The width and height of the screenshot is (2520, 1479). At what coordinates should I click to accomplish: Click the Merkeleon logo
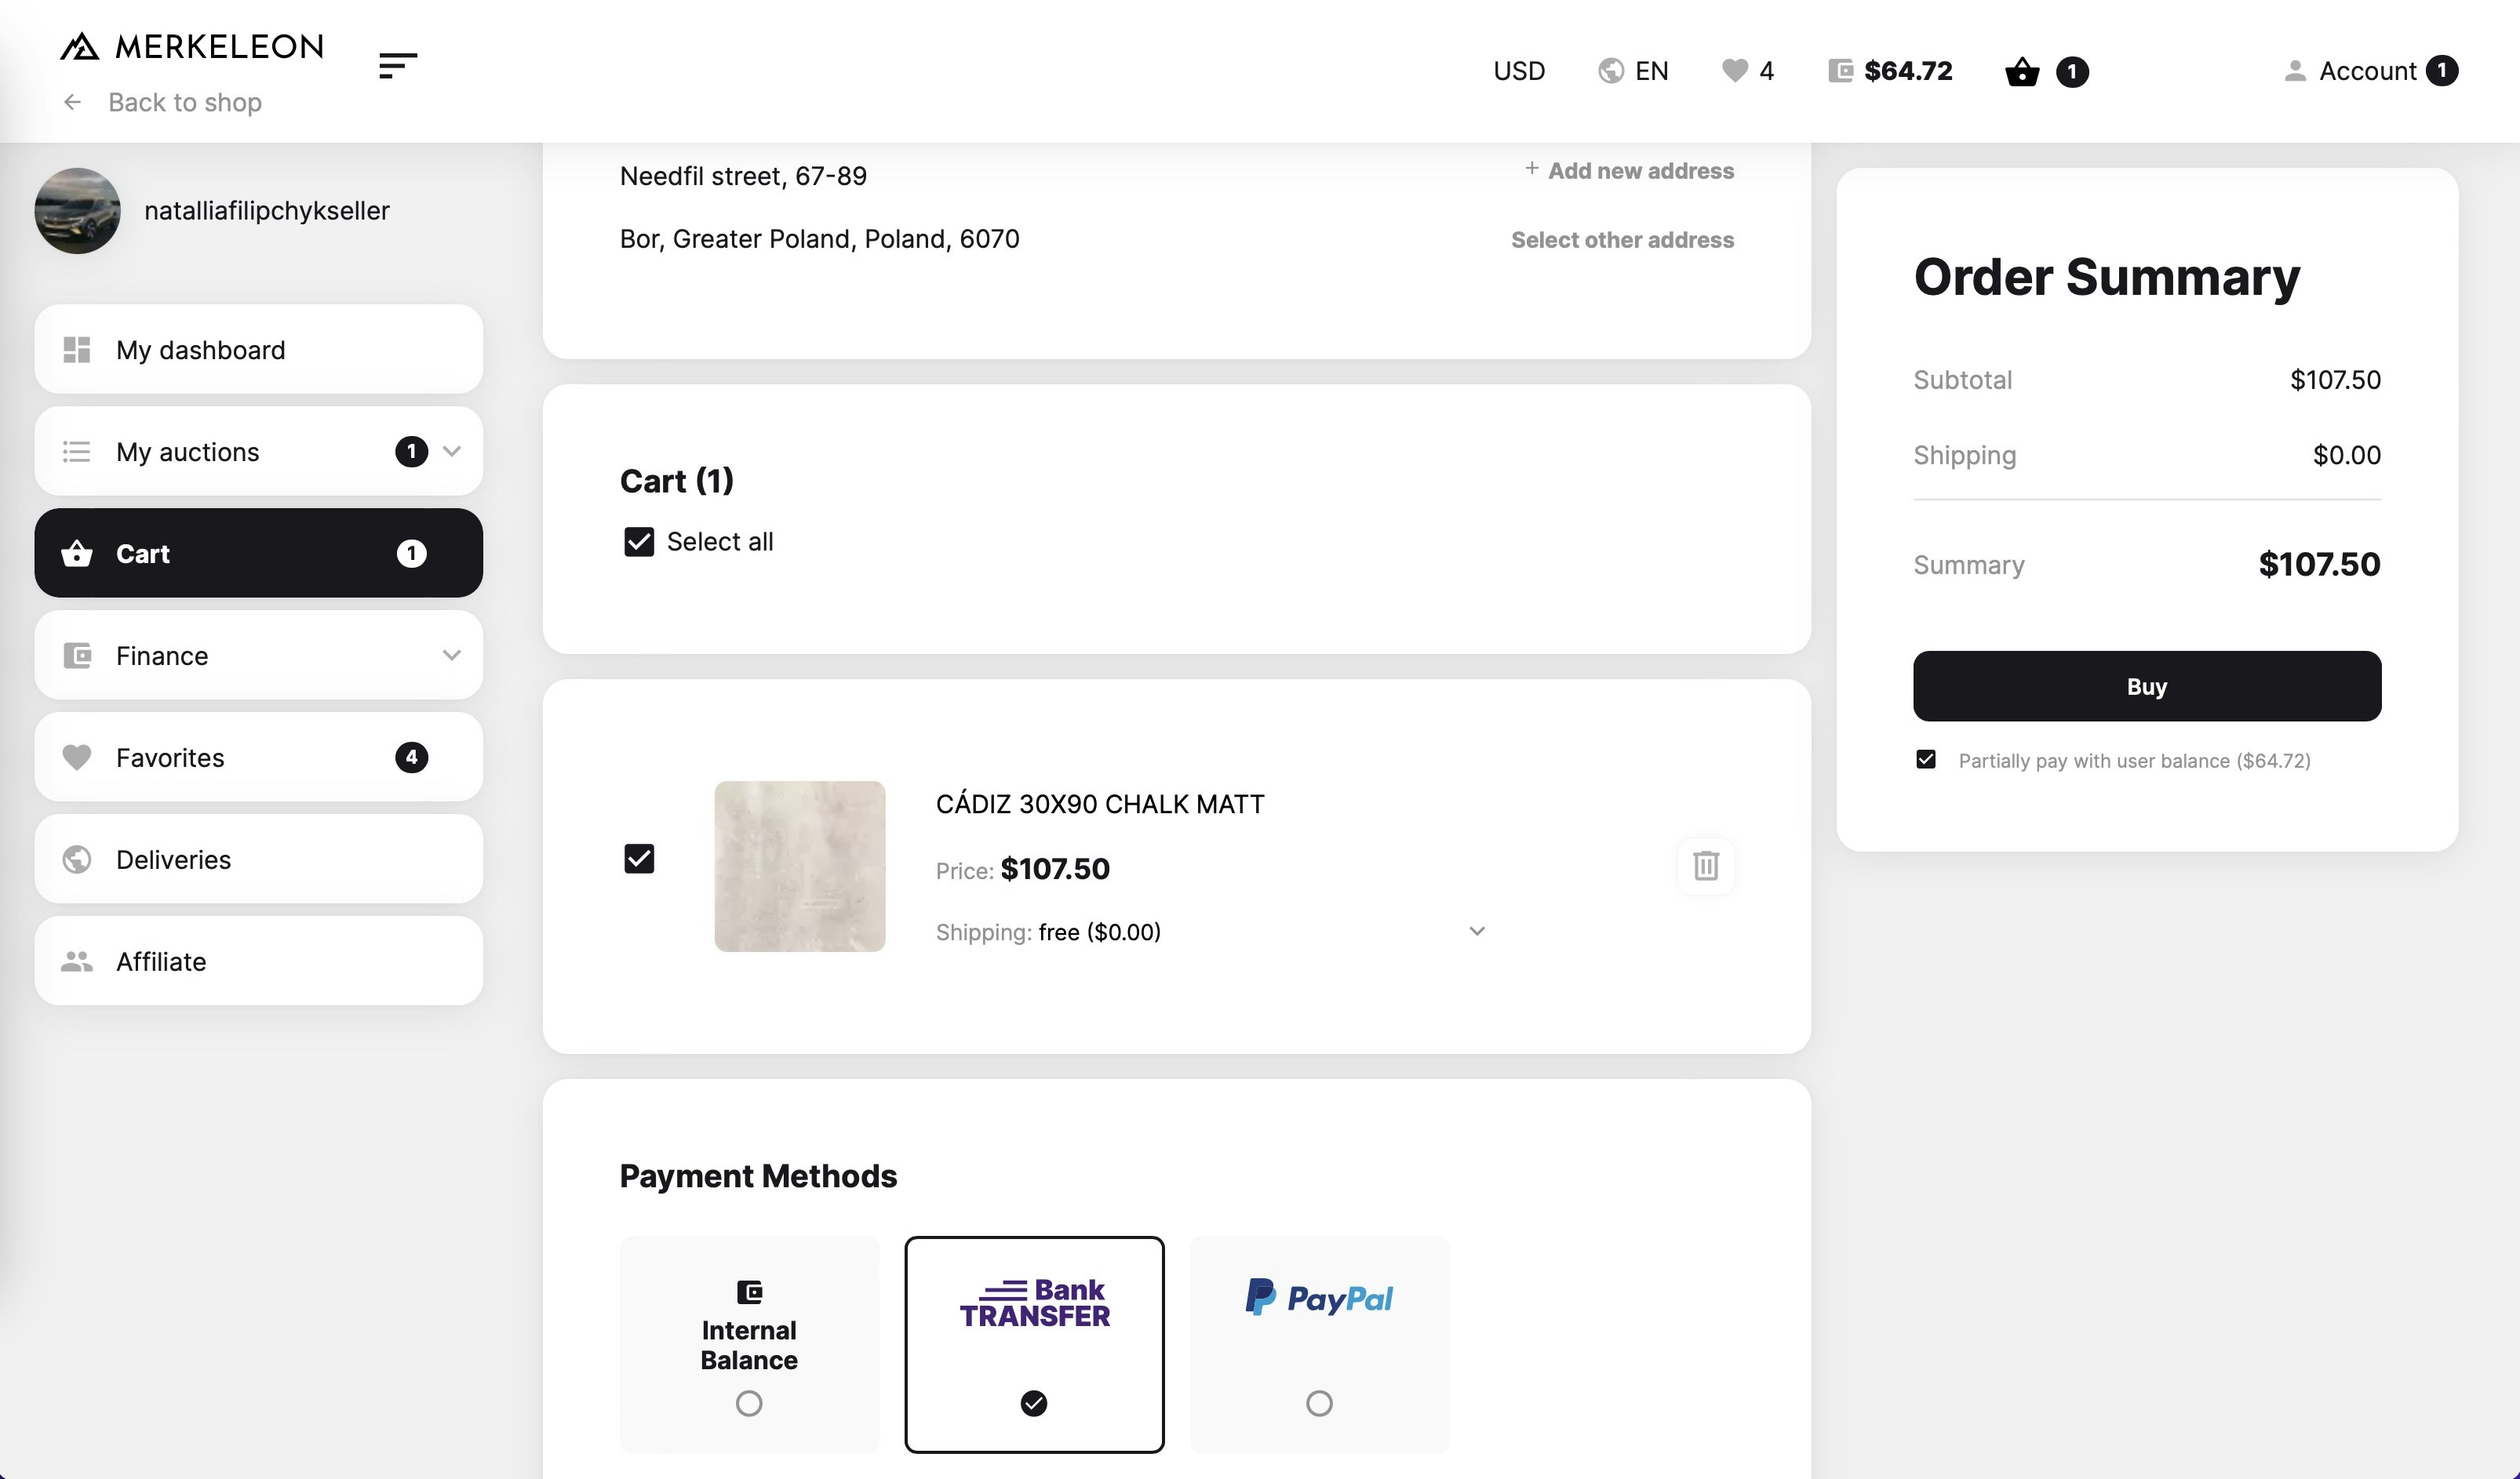click(191, 46)
